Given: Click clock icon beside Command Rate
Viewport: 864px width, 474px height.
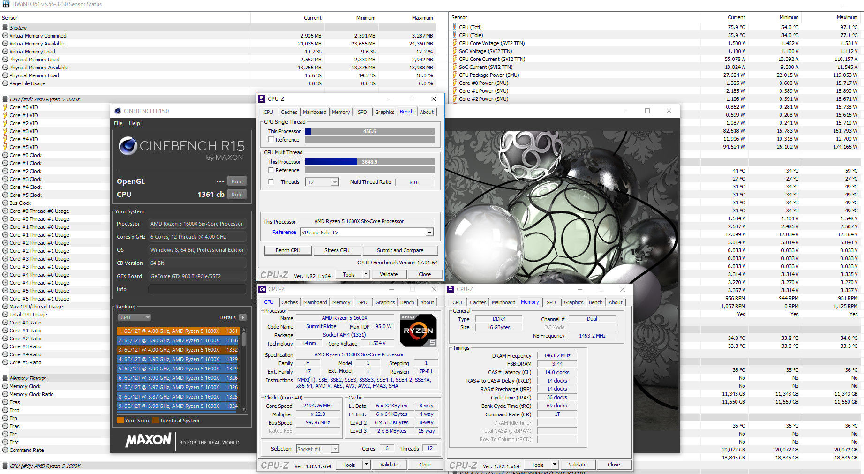Looking at the screenshot, I should point(5,450).
